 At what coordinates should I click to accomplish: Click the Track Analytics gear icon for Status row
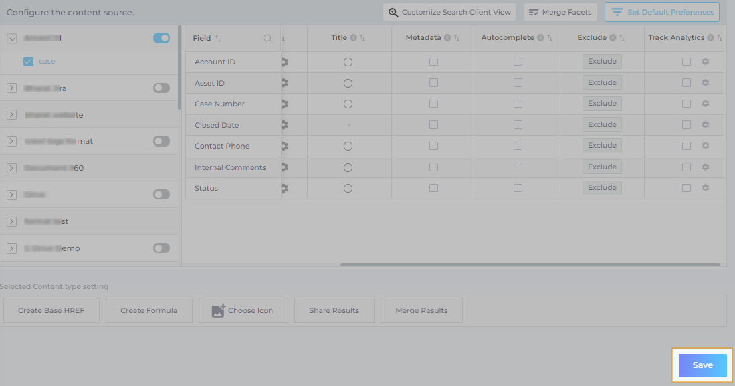click(705, 188)
